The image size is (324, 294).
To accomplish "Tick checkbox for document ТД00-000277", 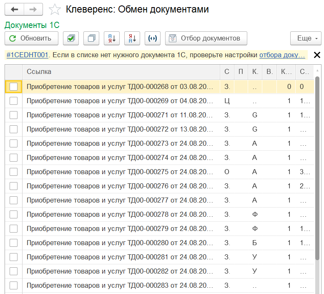I will [x=14, y=200].
